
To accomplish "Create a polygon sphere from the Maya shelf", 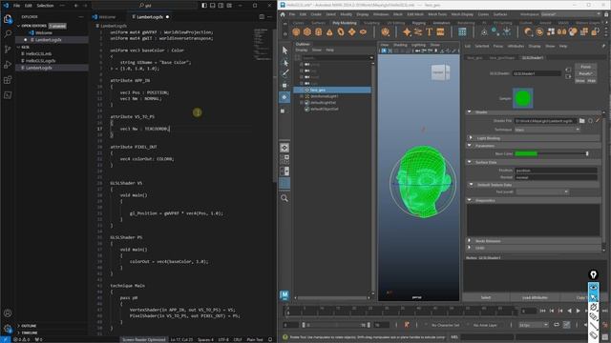I will [x=296, y=32].
